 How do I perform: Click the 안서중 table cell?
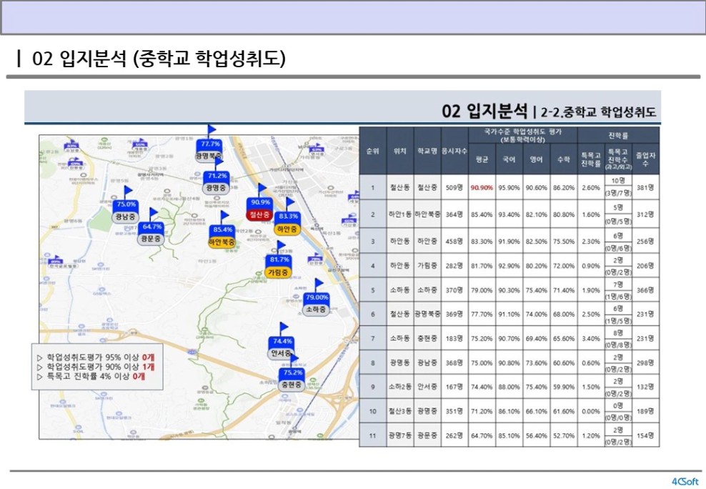427,387
